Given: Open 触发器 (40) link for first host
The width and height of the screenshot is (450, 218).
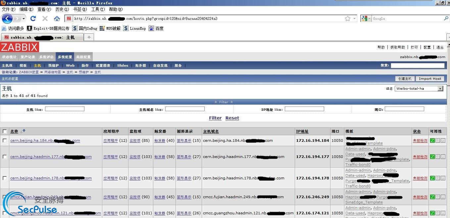Looking at the screenshot, I should 160,140.
